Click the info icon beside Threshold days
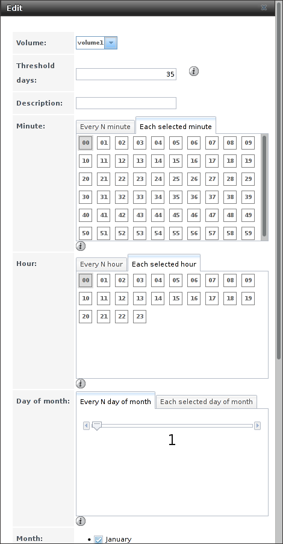 point(194,72)
